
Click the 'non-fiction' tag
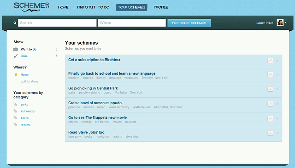coord(102,136)
